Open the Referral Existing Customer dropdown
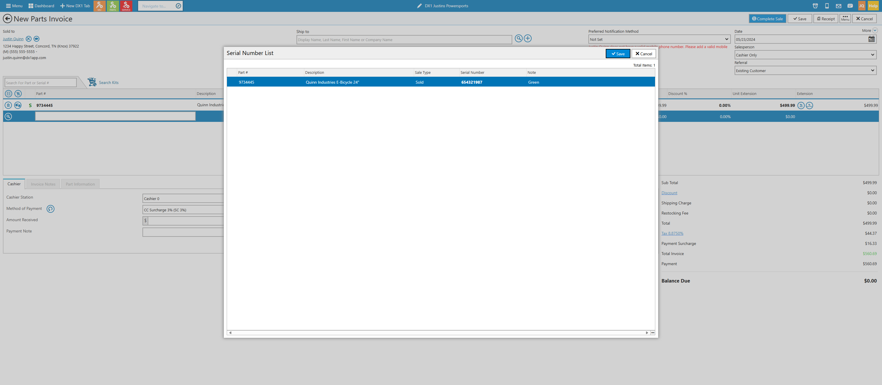 point(805,71)
